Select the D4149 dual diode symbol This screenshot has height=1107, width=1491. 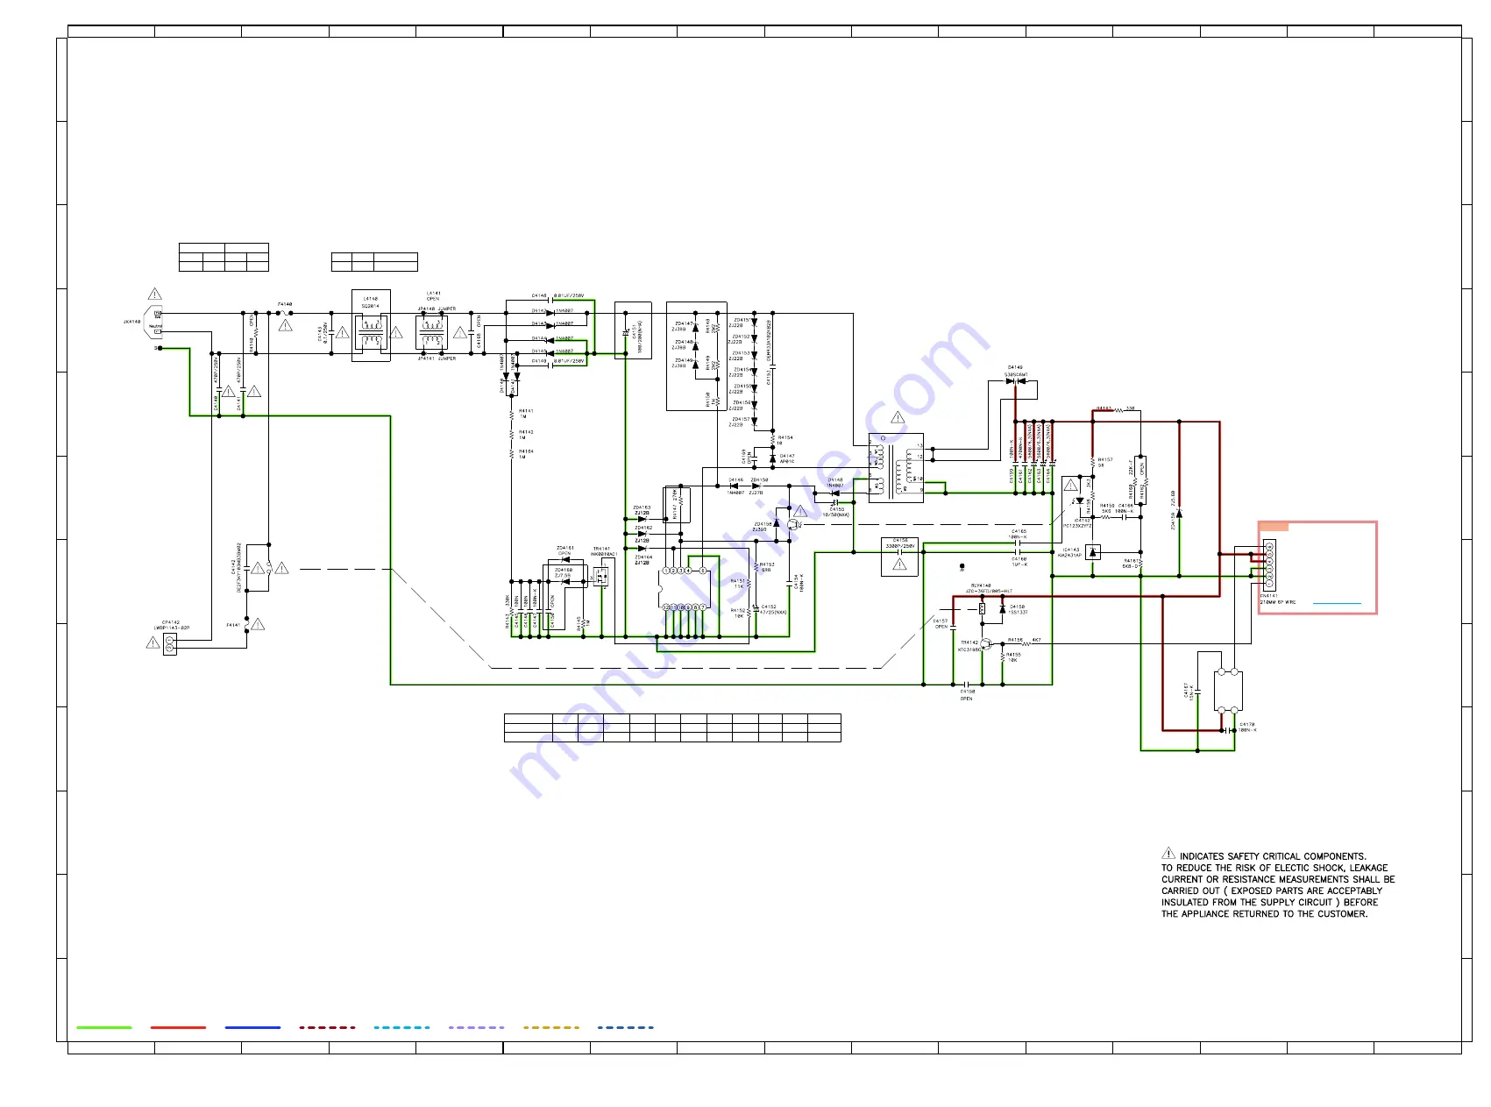(1015, 381)
